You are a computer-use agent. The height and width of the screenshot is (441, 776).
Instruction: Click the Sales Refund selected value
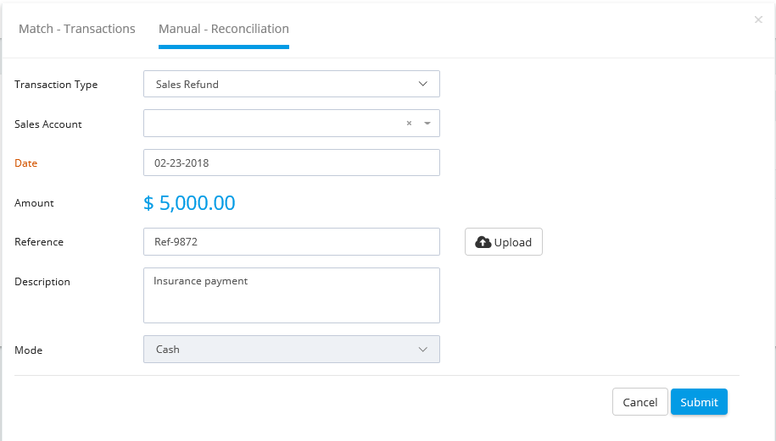click(x=187, y=84)
